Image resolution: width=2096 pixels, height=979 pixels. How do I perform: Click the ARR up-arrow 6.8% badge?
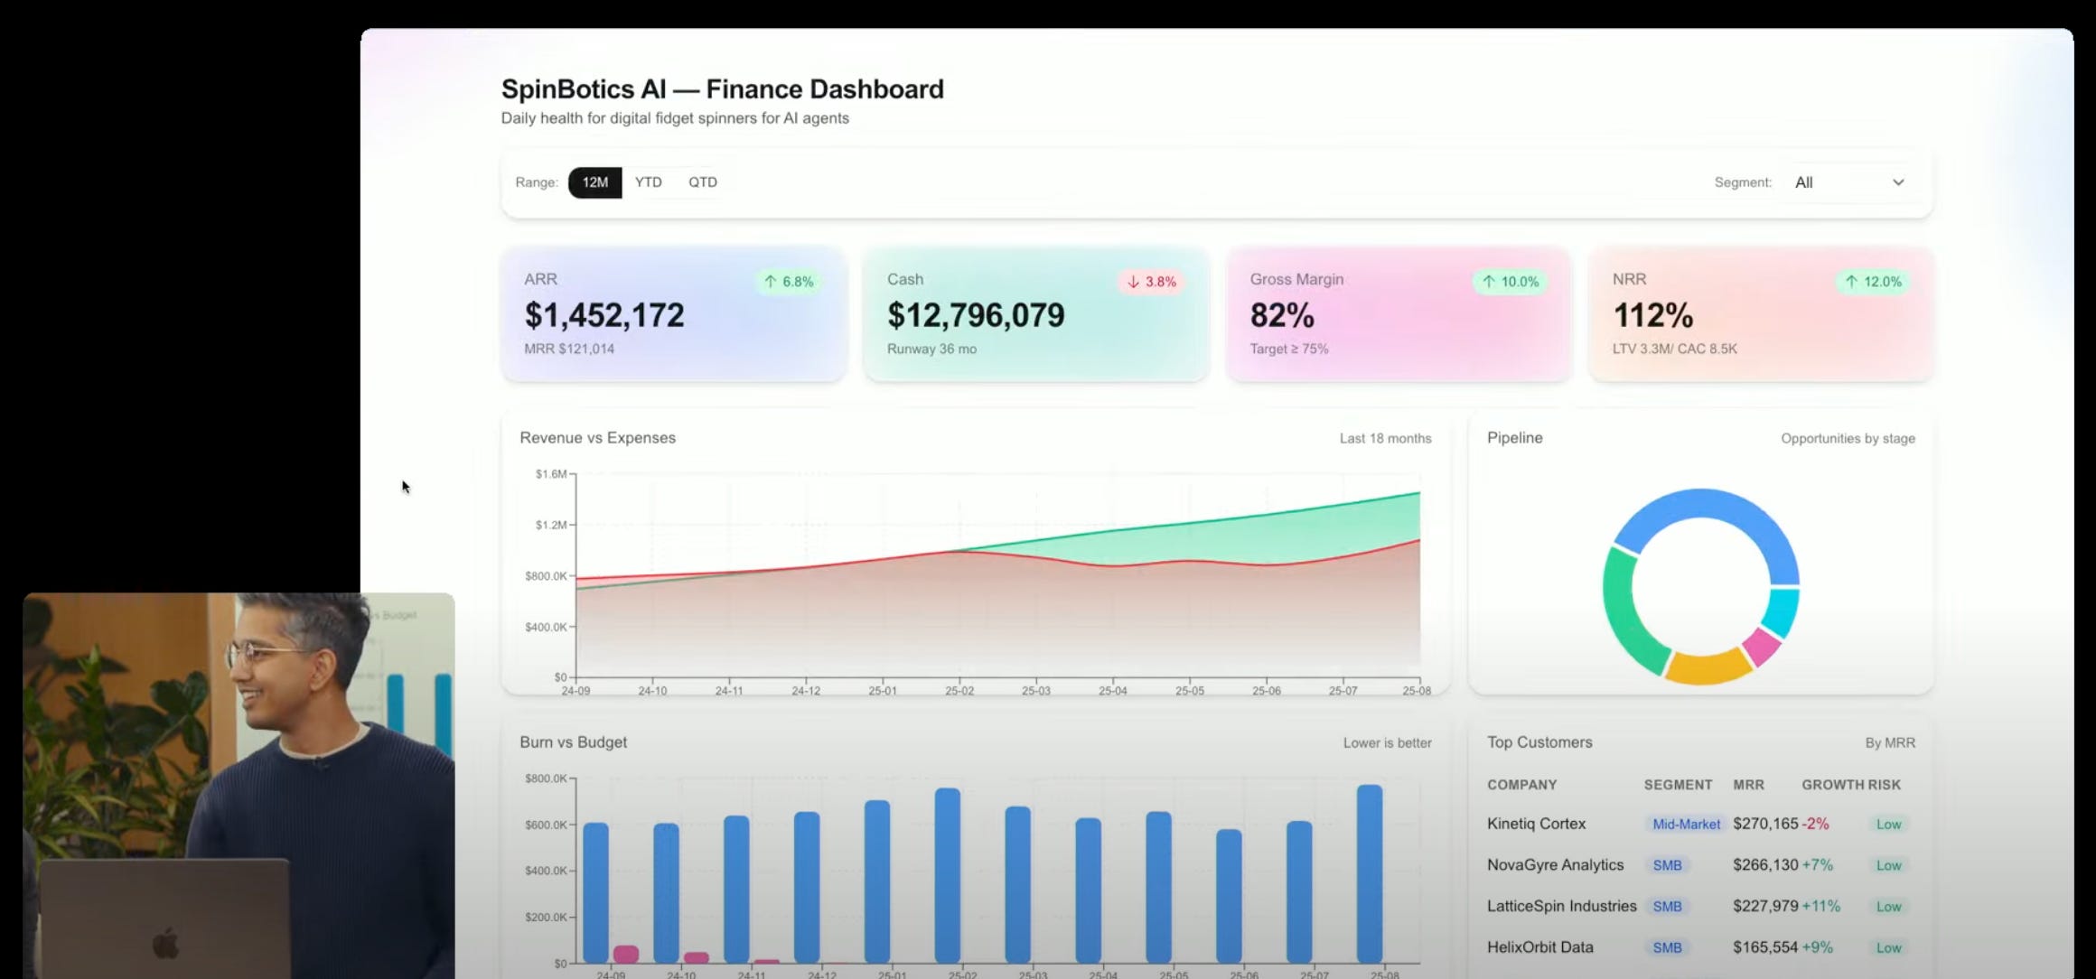(789, 282)
